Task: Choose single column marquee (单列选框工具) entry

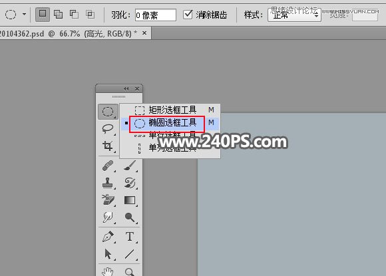Action: pyautogui.click(x=170, y=148)
